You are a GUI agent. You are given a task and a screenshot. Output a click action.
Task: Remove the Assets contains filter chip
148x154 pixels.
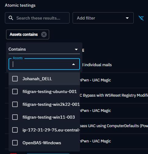44,34
